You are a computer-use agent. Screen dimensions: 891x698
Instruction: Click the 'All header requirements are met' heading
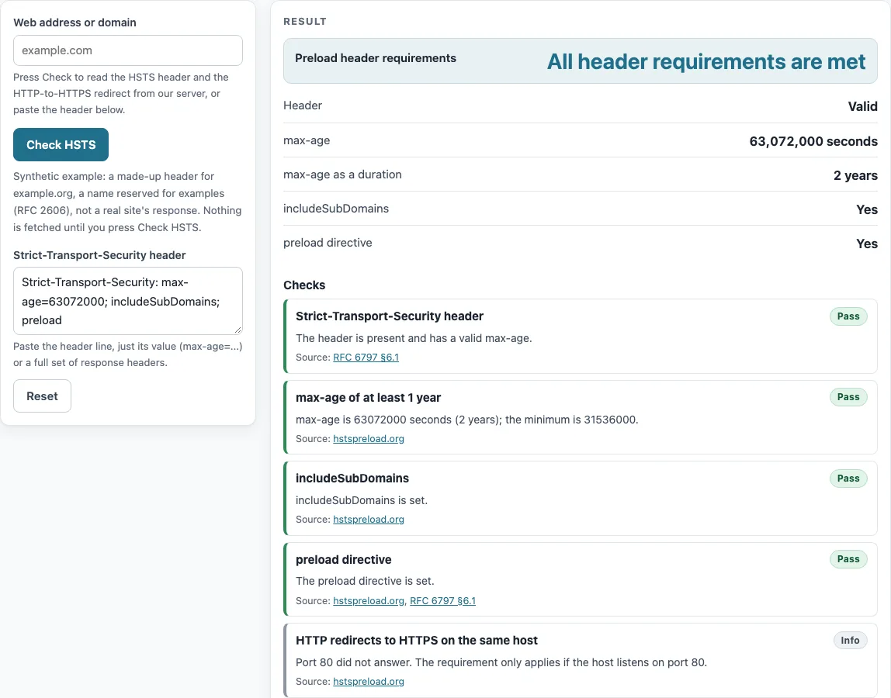(x=706, y=61)
